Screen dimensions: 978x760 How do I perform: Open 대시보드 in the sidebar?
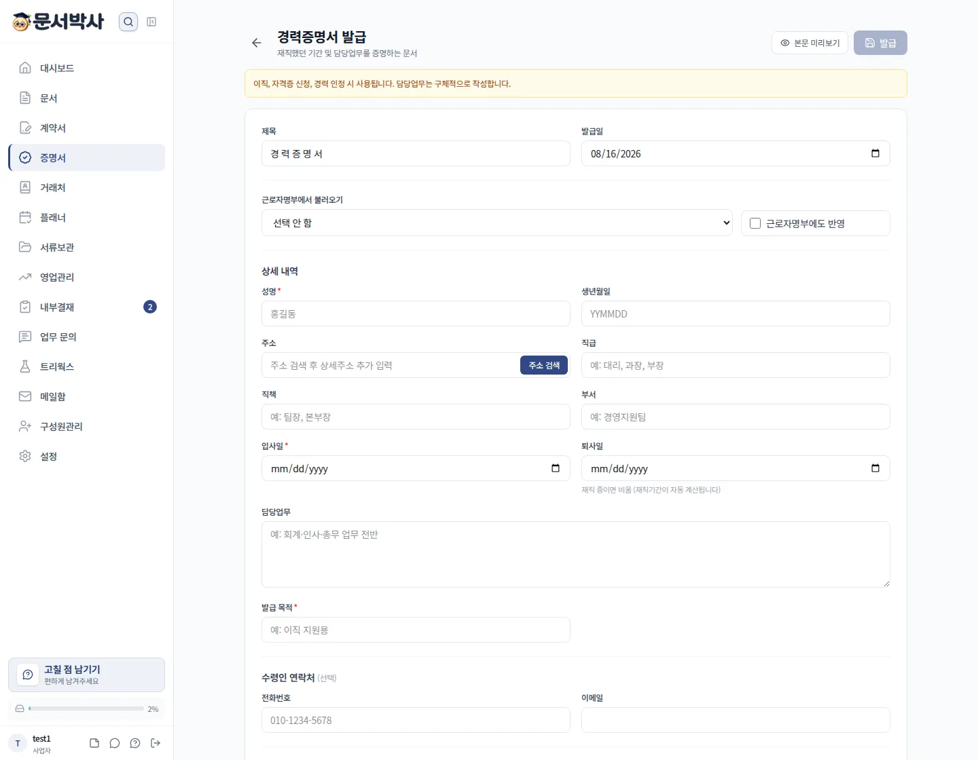point(87,68)
